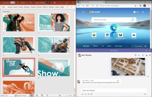This screenshot has height=97, width=152.
Task: Click the PowerPoint zoom slider handle
Action: coord(60,95)
